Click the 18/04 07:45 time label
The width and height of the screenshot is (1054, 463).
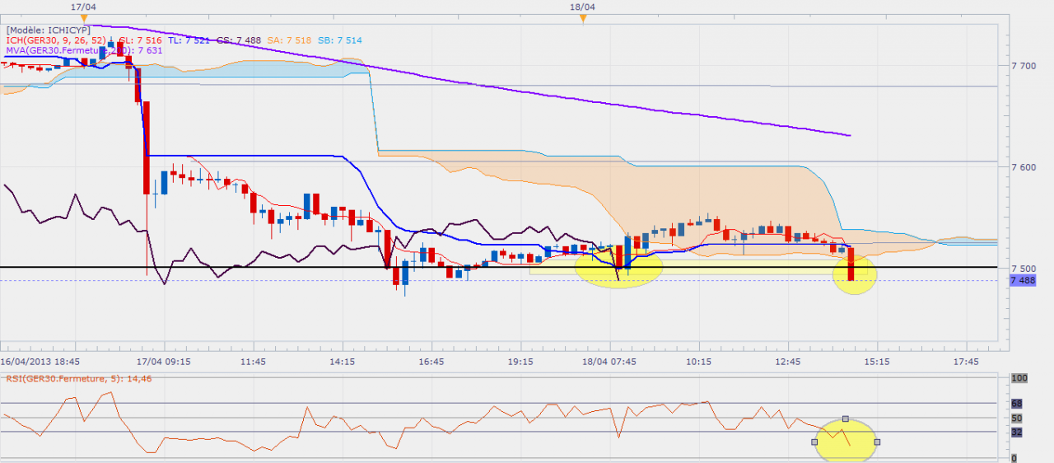pyautogui.click(x=609, y=362)
